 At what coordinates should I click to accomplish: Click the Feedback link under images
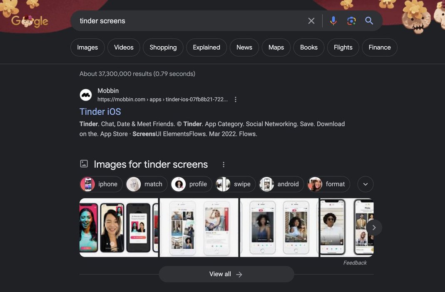pos(355,263)
